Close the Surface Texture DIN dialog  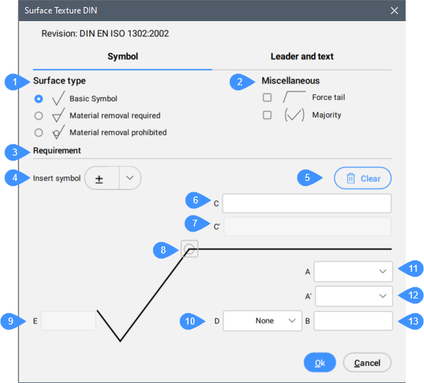pos(394,11)
